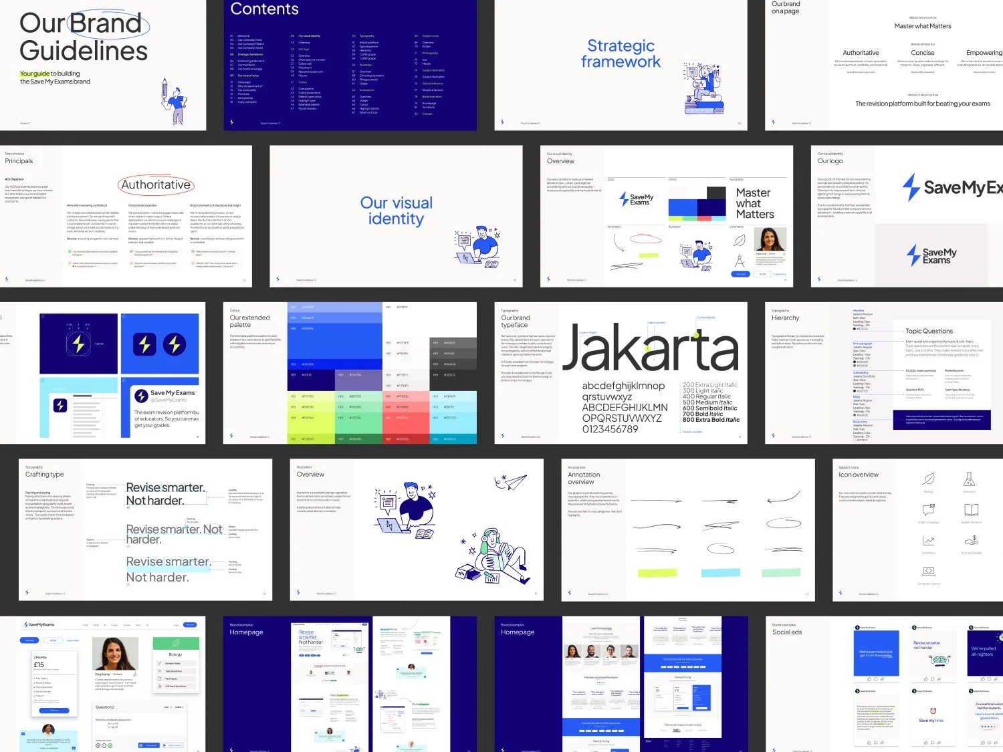
Task: Click the 'Strategic framework' slide title
Action: pyautogui.click(x=621, y=53)
